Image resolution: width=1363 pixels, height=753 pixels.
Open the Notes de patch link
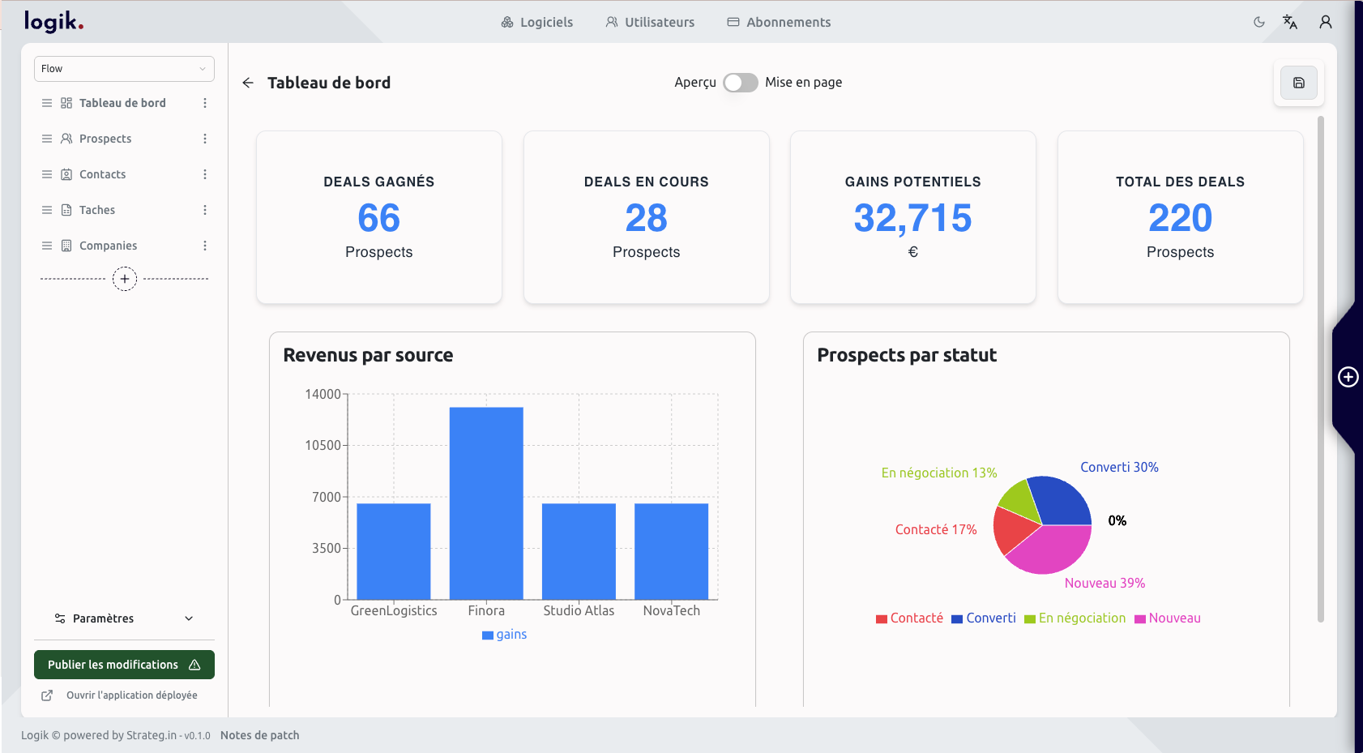259,735
